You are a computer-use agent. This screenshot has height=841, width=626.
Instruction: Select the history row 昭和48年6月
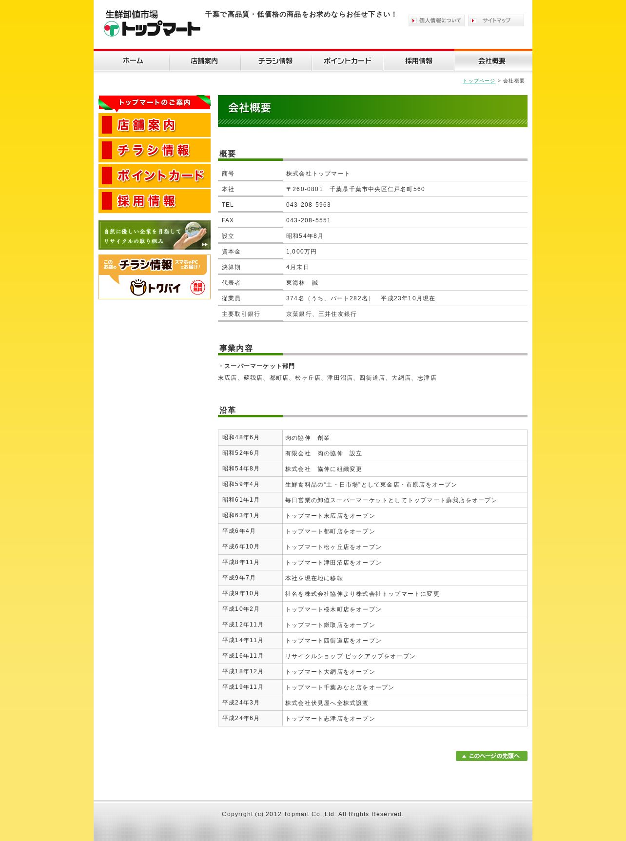[372, 438]
